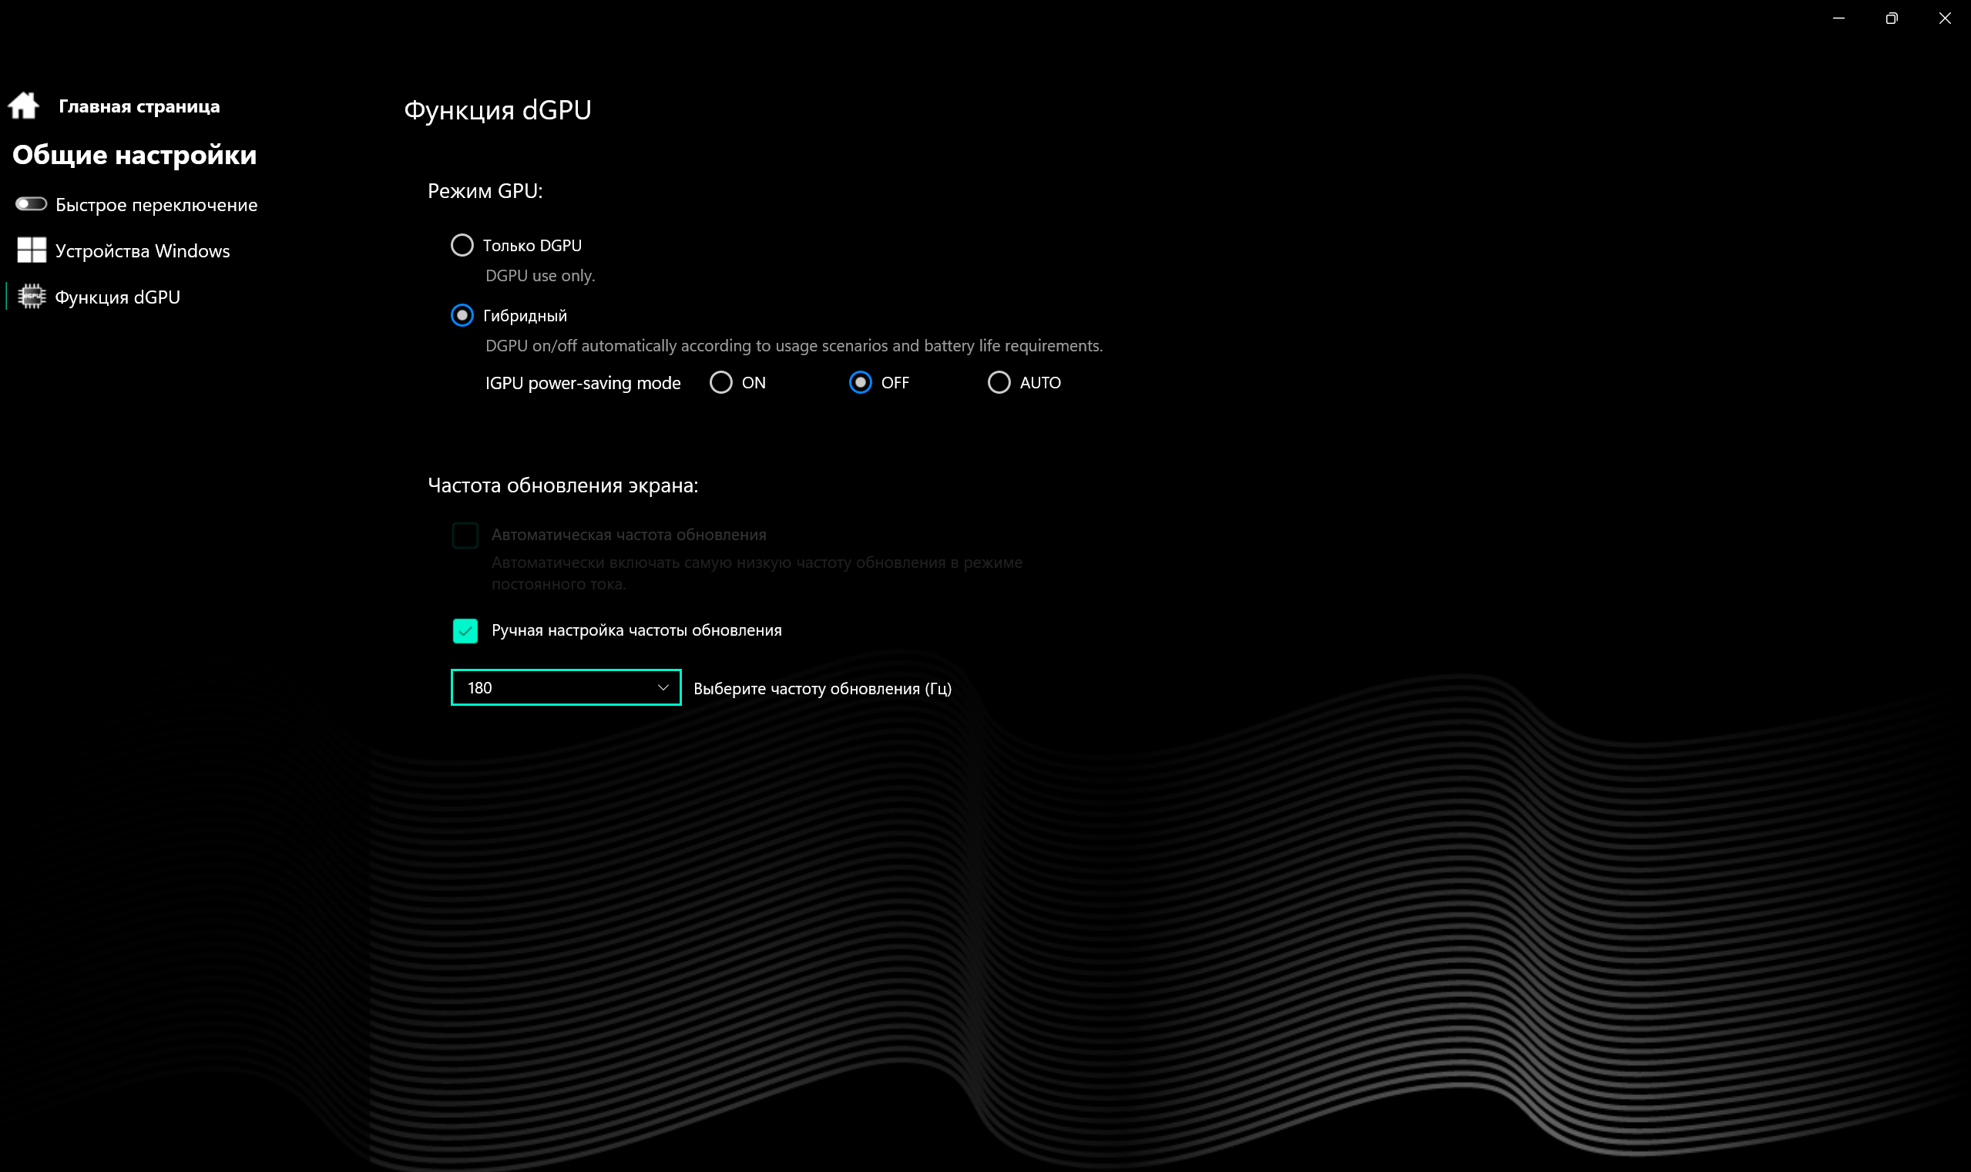
Task: Click the home icon in the sidebar
Action: pos(24,105)
